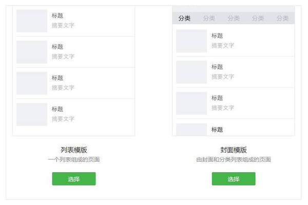
Task: Click second row thumbnail in list template preview
Action: (x=32, y=52)
